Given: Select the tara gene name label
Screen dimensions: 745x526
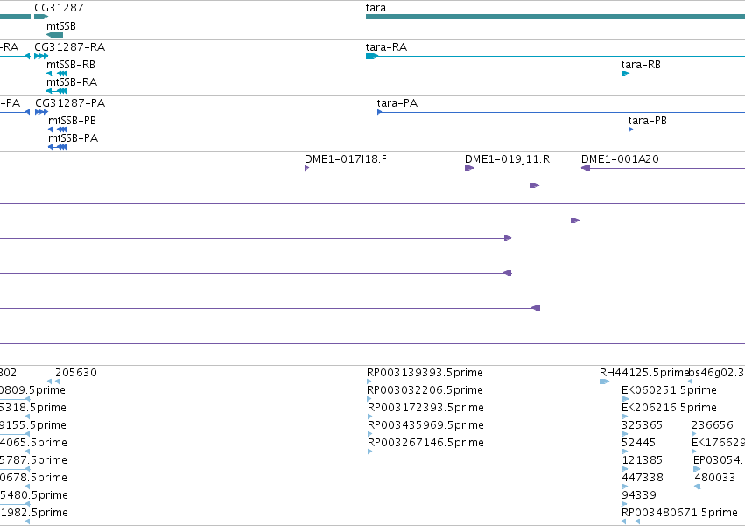Looking at the screenshot, I should 376,8.
